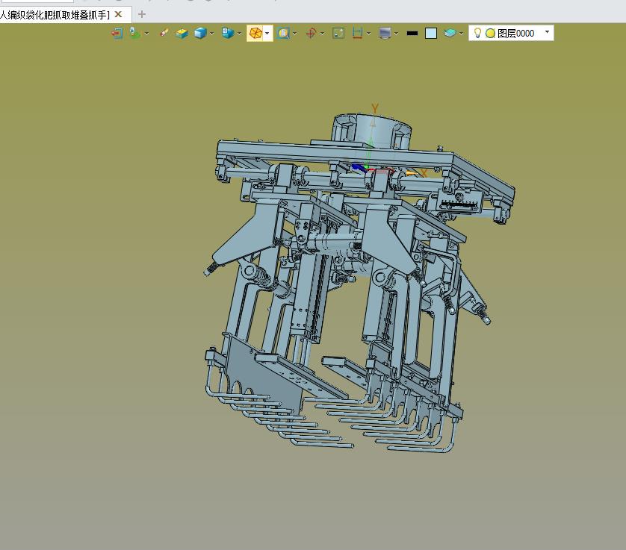626x550 pixels.
Task: Expand the view orientation dropdown arrow
Action: [239, 34]
